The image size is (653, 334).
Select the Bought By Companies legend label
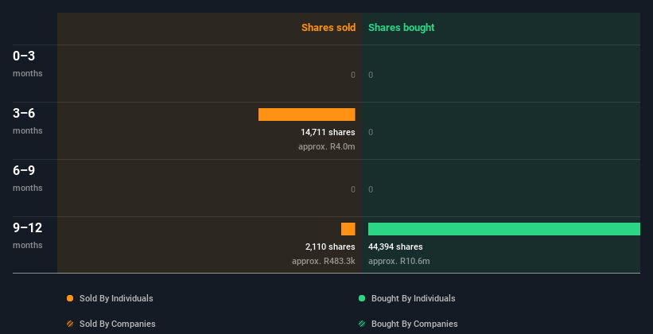(414, 324)
